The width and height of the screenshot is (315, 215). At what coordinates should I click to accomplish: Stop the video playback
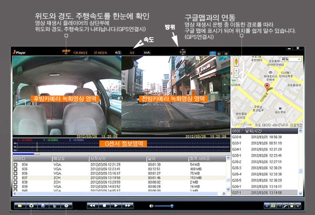[x=104, y=206]
